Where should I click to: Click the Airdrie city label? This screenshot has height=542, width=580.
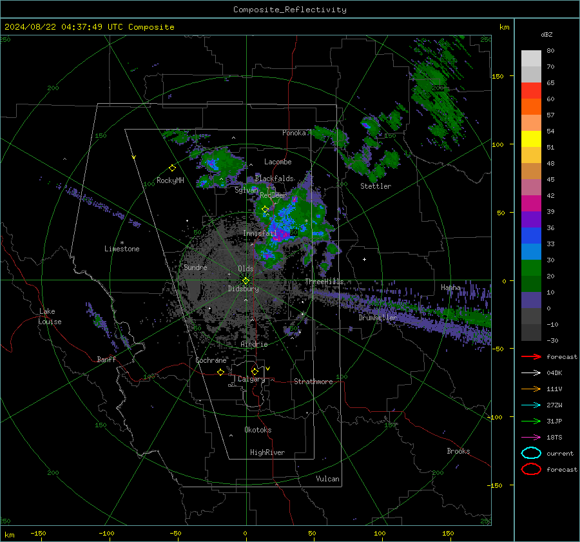pos(254,344)
